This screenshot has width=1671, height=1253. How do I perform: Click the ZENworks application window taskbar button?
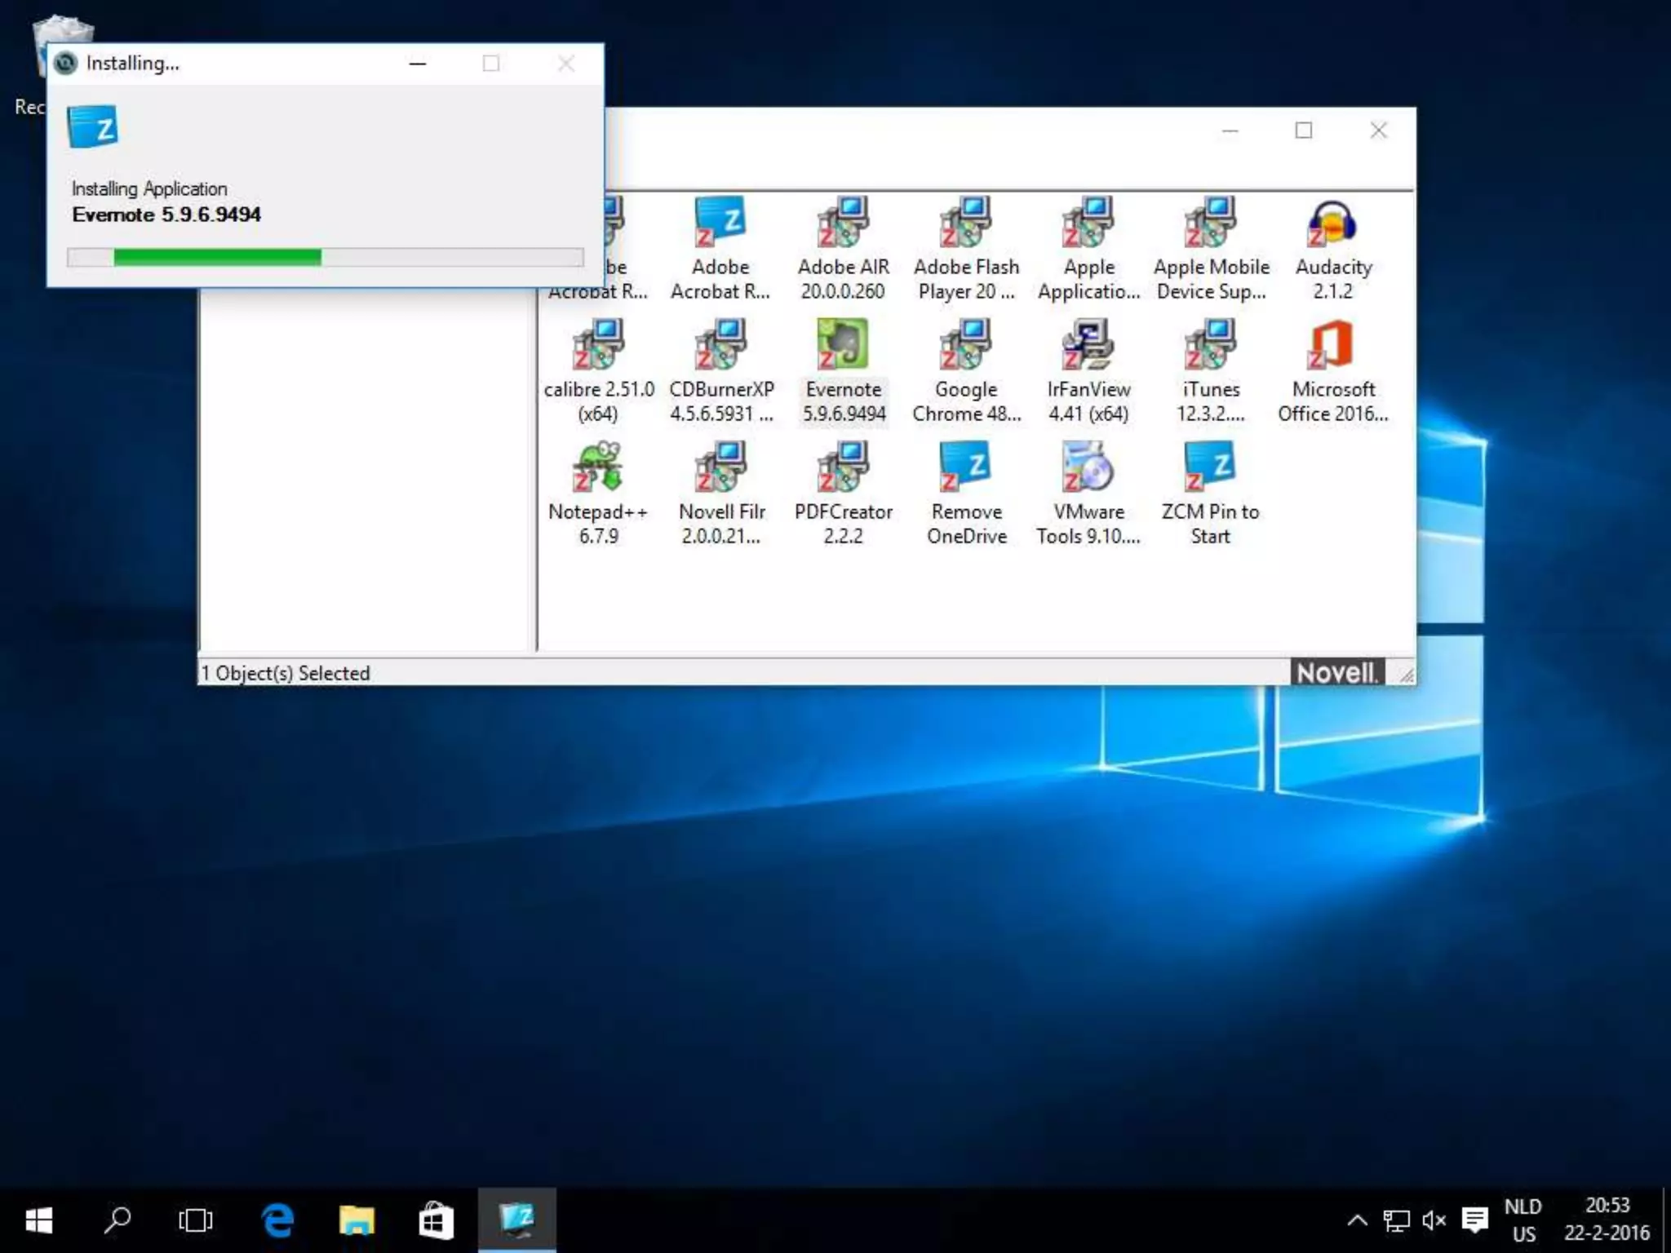[x=517, y=1220]
